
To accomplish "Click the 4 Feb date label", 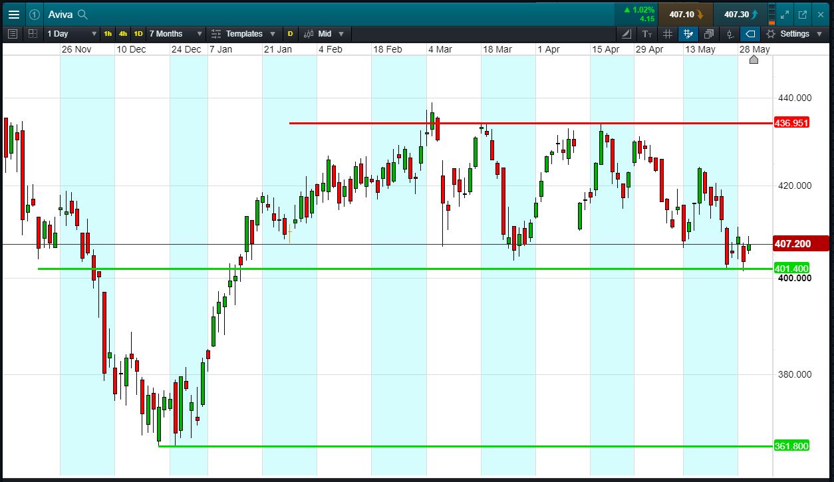I will click(331, 49).
